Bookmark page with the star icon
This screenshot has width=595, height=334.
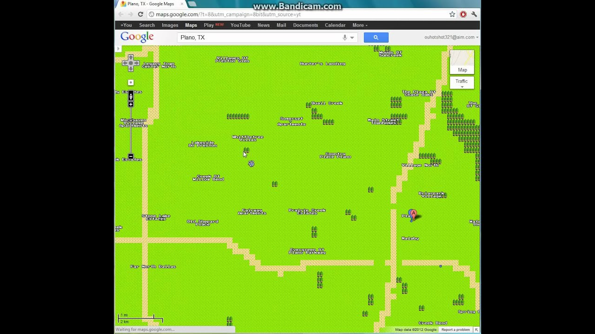click(452, 14)
